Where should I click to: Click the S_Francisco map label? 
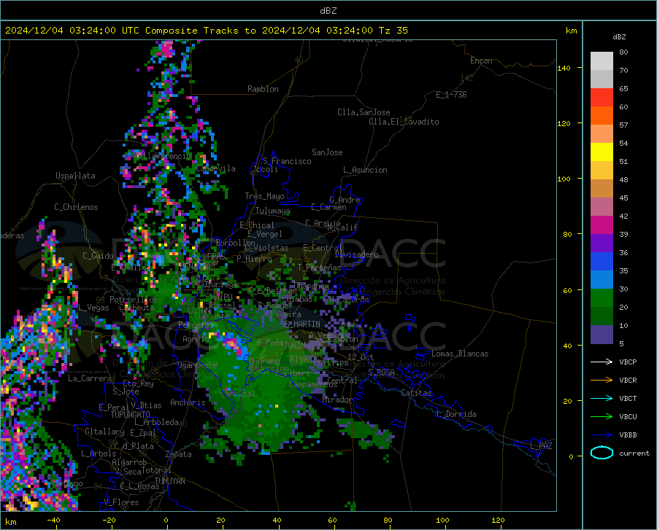[287, 161]
